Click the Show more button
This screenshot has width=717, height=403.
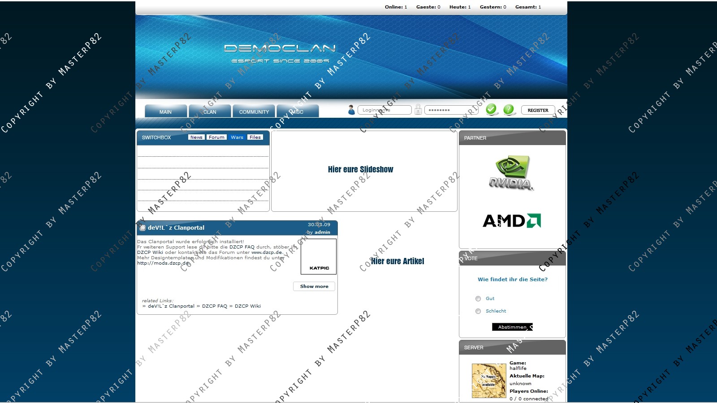[x=314, y=286]
